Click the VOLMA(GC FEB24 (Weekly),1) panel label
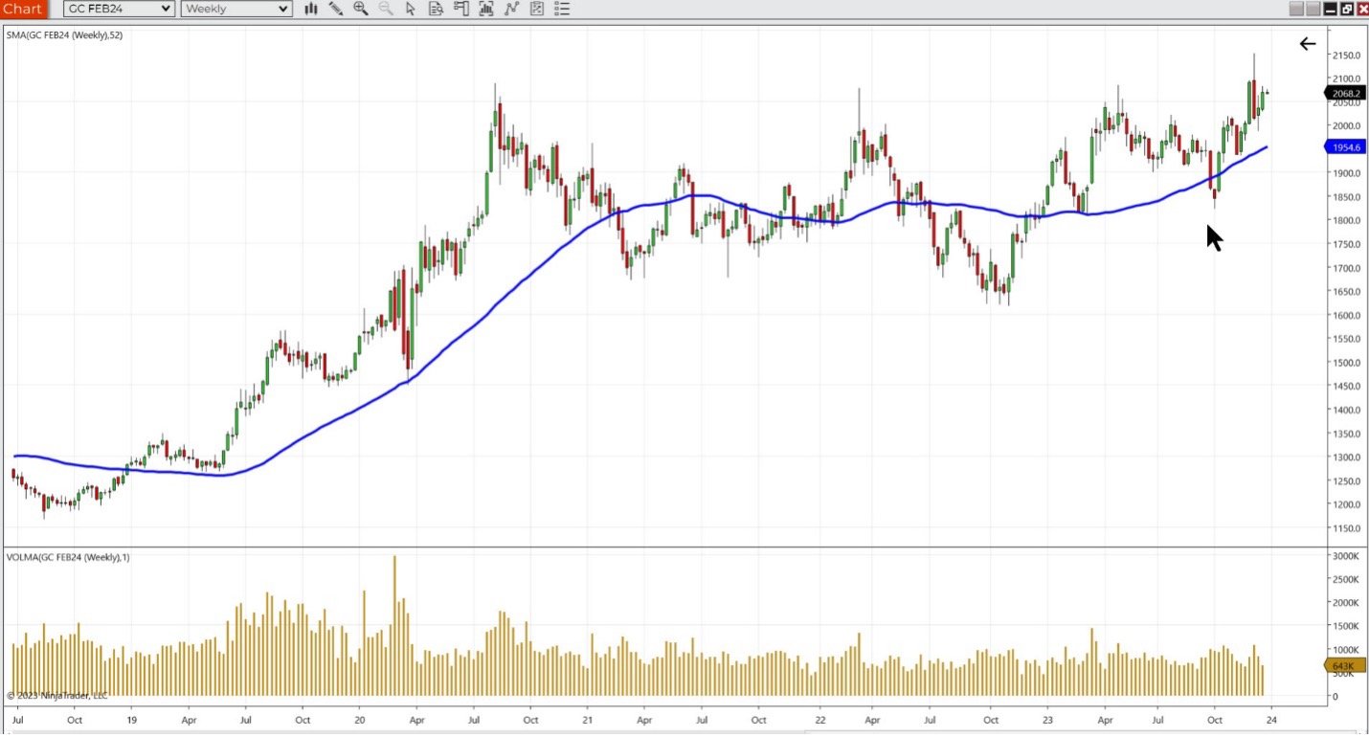1369x737 pixels. [68, 557]
